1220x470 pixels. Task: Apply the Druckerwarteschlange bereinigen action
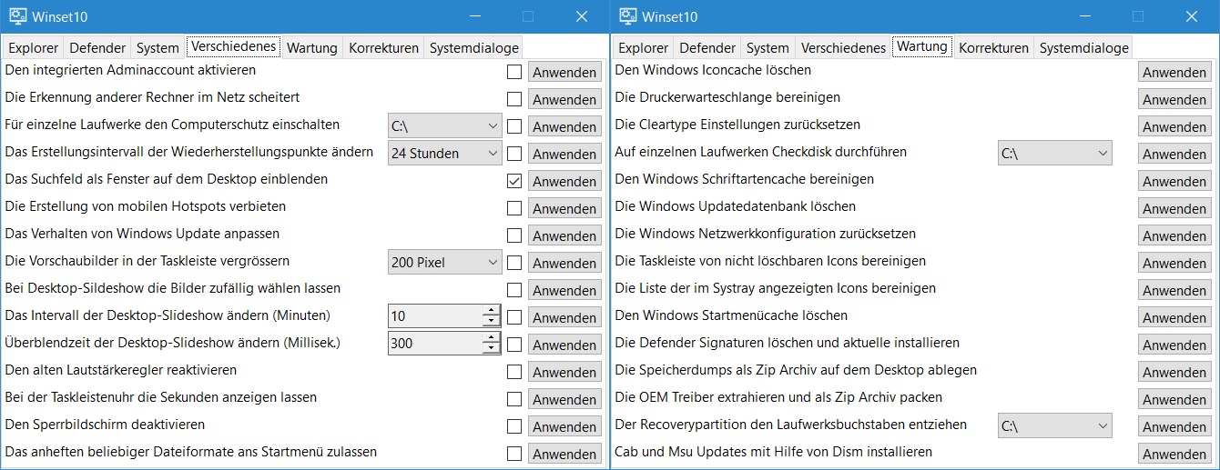click(x=1174, y=99)
